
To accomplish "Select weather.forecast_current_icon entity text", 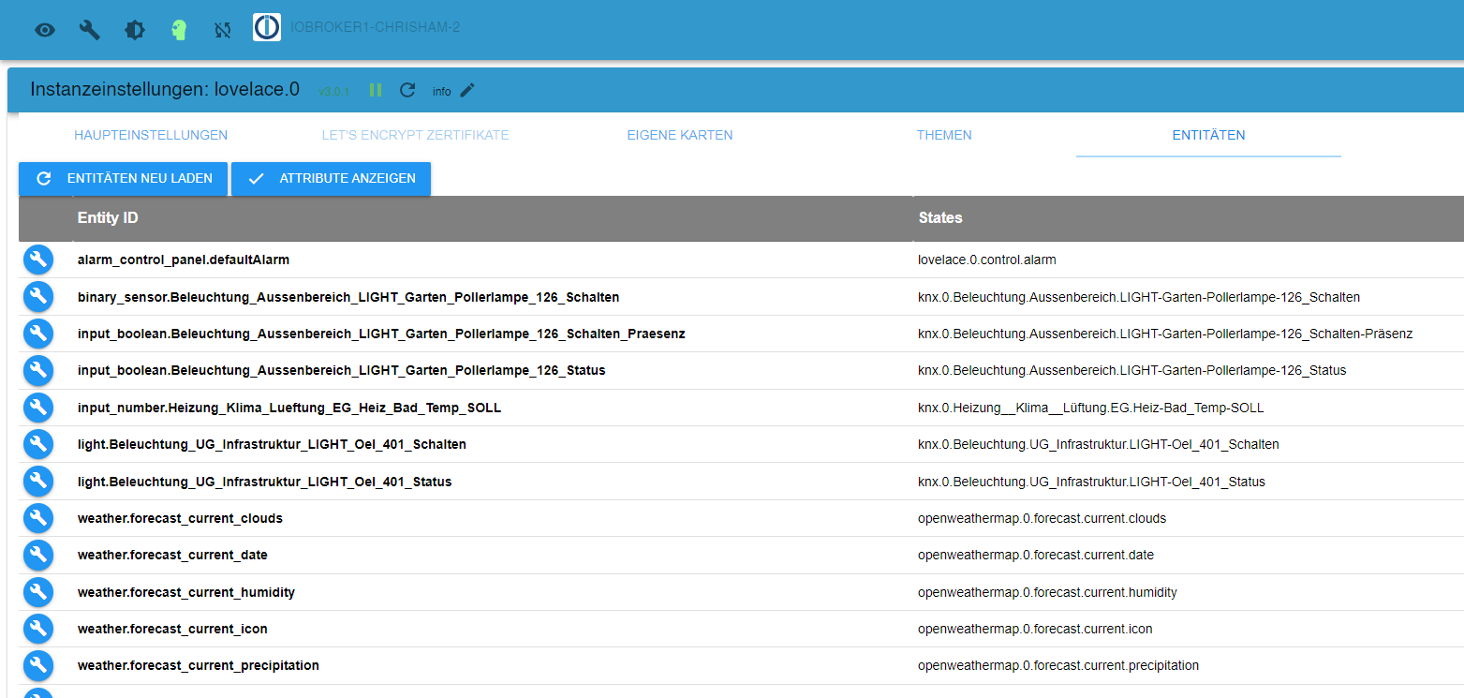I will tap(172, 629).
